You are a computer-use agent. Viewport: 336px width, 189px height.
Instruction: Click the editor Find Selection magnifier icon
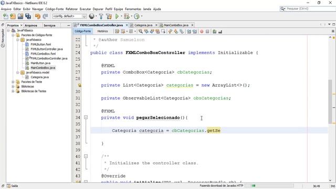pyautogui.click(x=141, y=31)
